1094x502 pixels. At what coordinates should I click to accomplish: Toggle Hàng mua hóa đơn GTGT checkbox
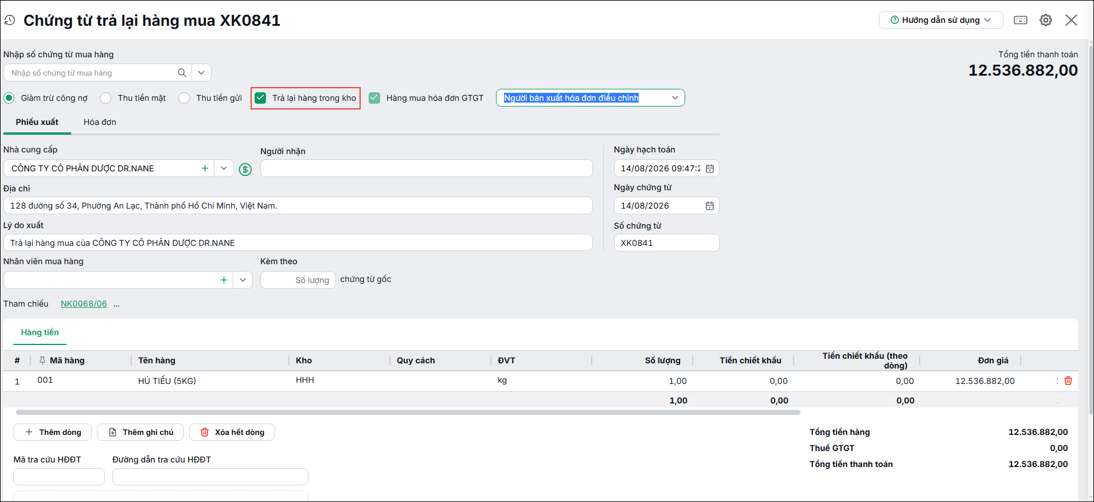374,98
